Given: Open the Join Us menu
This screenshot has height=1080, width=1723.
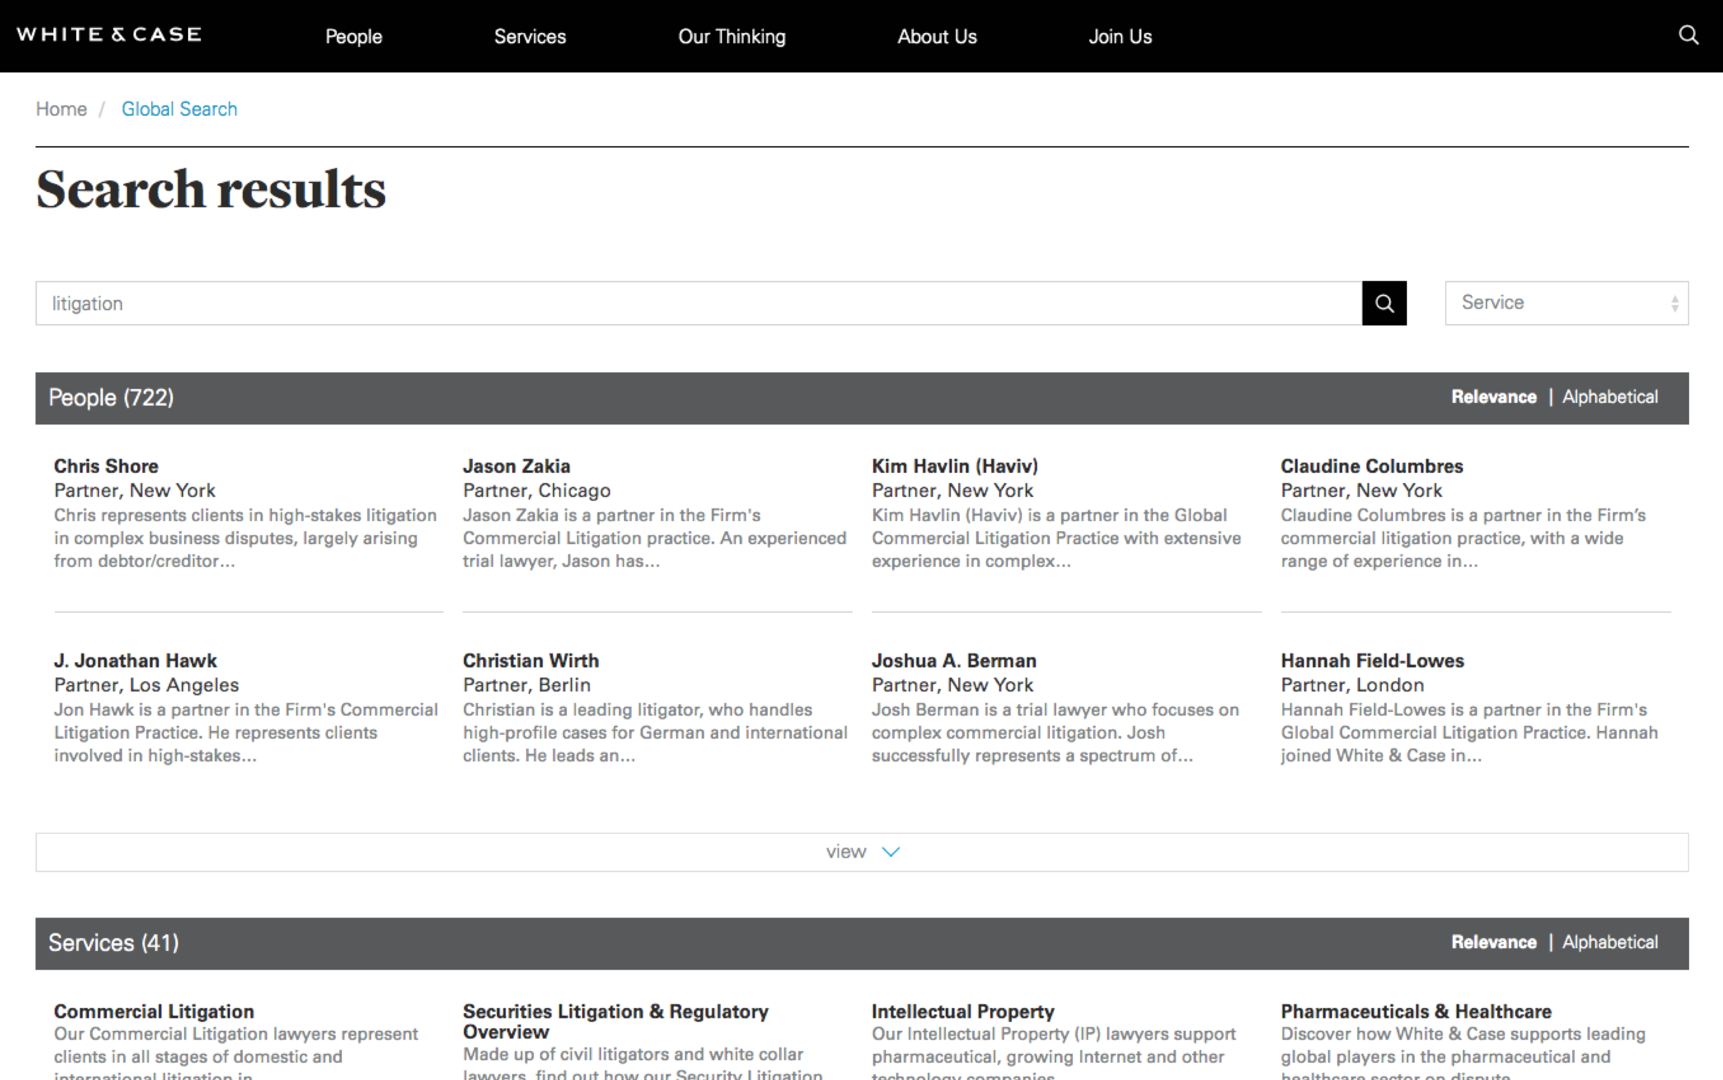Looking at the screenshot, I should (1120, 36).
